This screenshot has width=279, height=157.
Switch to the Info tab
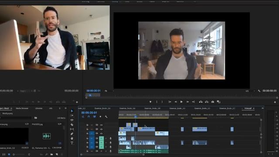51,108
